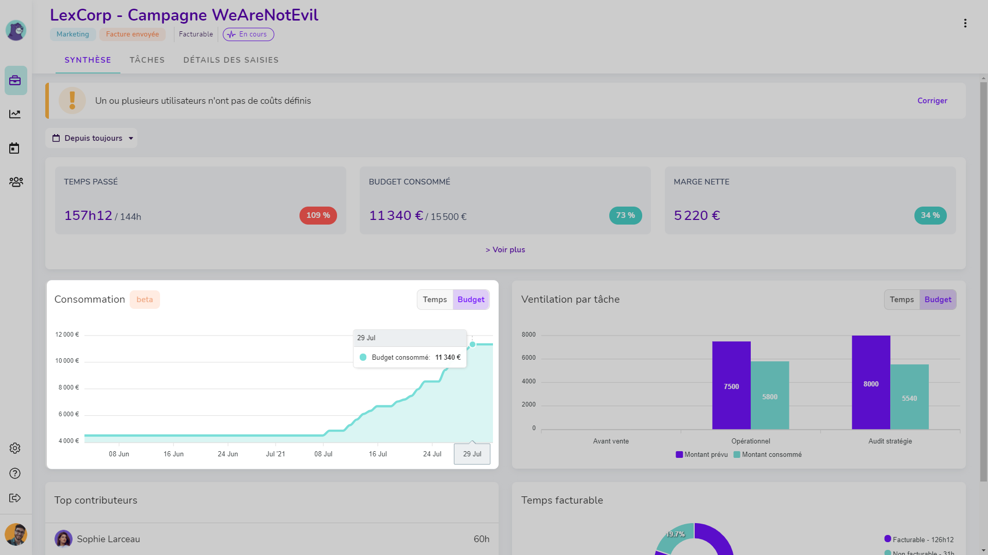Click the 5 220 € marge nette value
Screen dimensions: 988x555
(697, 216)
